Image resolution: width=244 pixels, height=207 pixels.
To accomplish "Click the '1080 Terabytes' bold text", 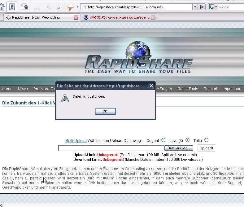I will [x=167, y=173].
